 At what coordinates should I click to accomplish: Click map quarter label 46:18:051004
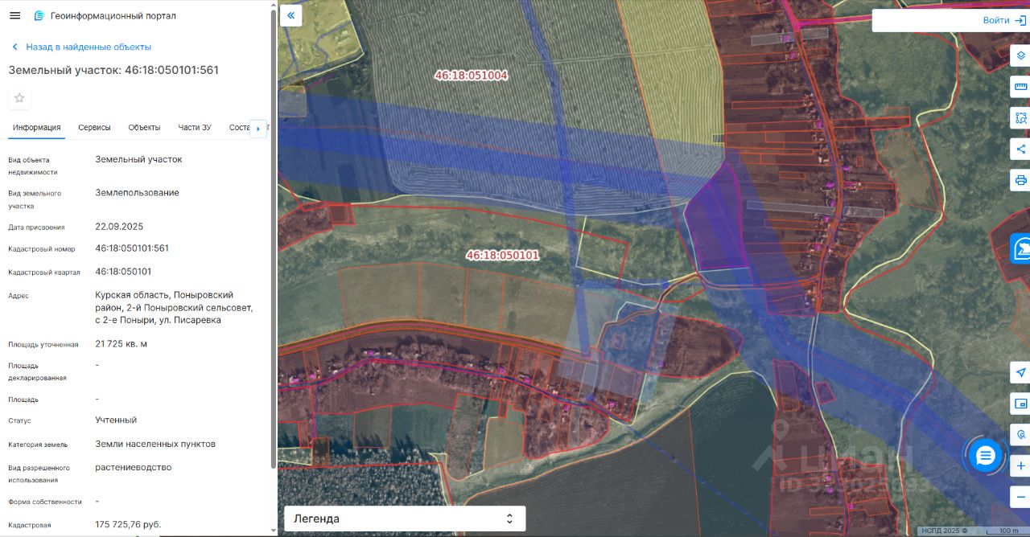click(471, 75)
